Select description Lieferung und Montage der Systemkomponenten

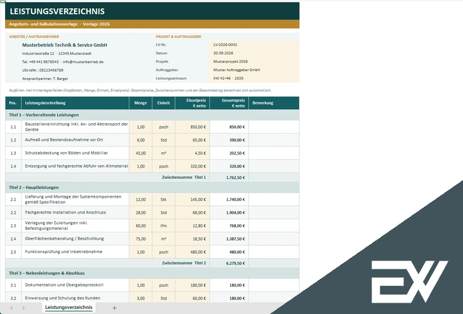(x=75, y=199)
